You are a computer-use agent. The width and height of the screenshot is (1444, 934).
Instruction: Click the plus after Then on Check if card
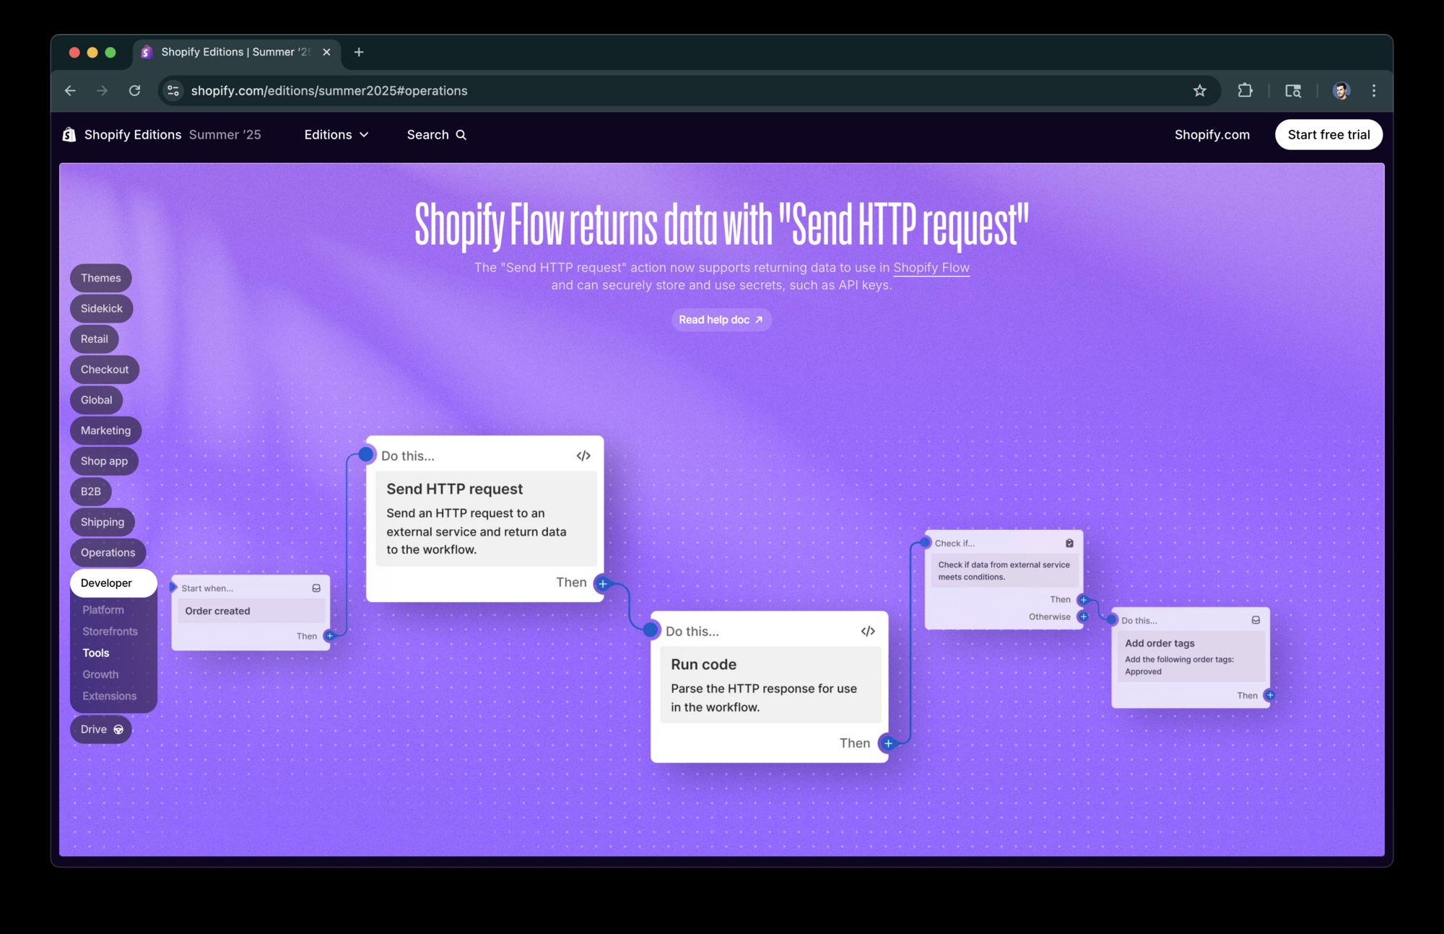tap(1083, 600)
